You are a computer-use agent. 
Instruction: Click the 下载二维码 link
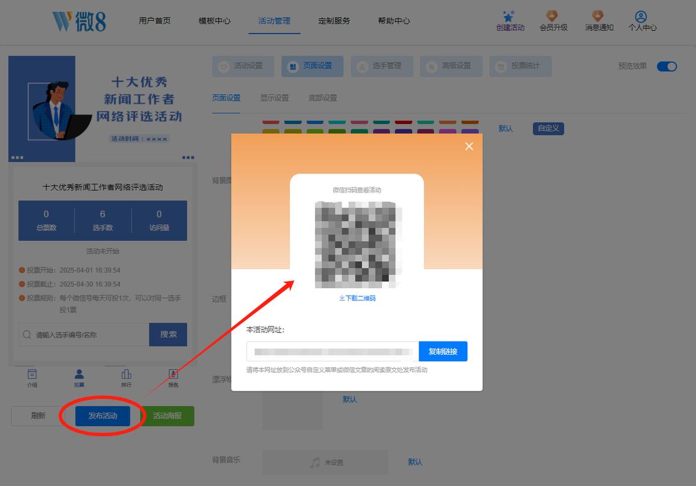coord(357,298)
